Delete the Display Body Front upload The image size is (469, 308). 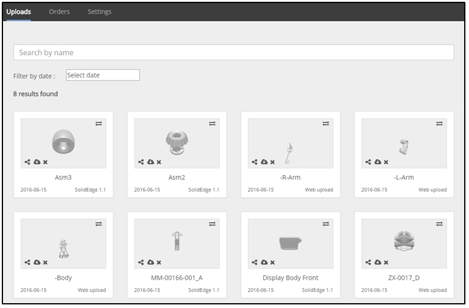[273, 263]
